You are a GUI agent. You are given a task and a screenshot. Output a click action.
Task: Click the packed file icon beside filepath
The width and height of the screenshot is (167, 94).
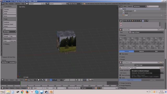click(x=120, y=68)
